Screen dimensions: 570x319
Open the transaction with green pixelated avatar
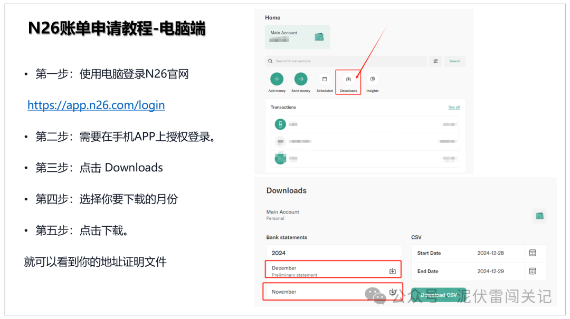tap(365, 158)
